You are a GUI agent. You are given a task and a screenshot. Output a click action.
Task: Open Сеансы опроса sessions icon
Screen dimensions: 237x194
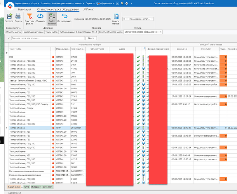pos(116,16)
